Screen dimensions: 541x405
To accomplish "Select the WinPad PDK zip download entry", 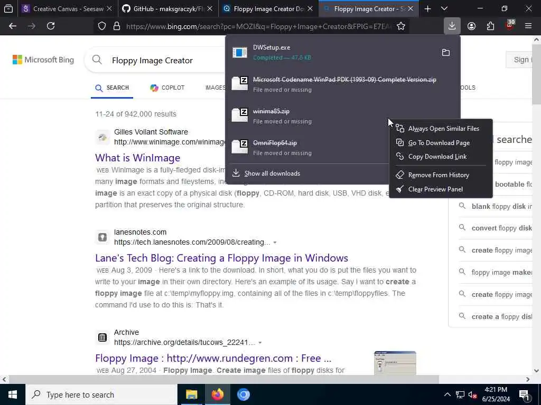I will coord(343,84).
